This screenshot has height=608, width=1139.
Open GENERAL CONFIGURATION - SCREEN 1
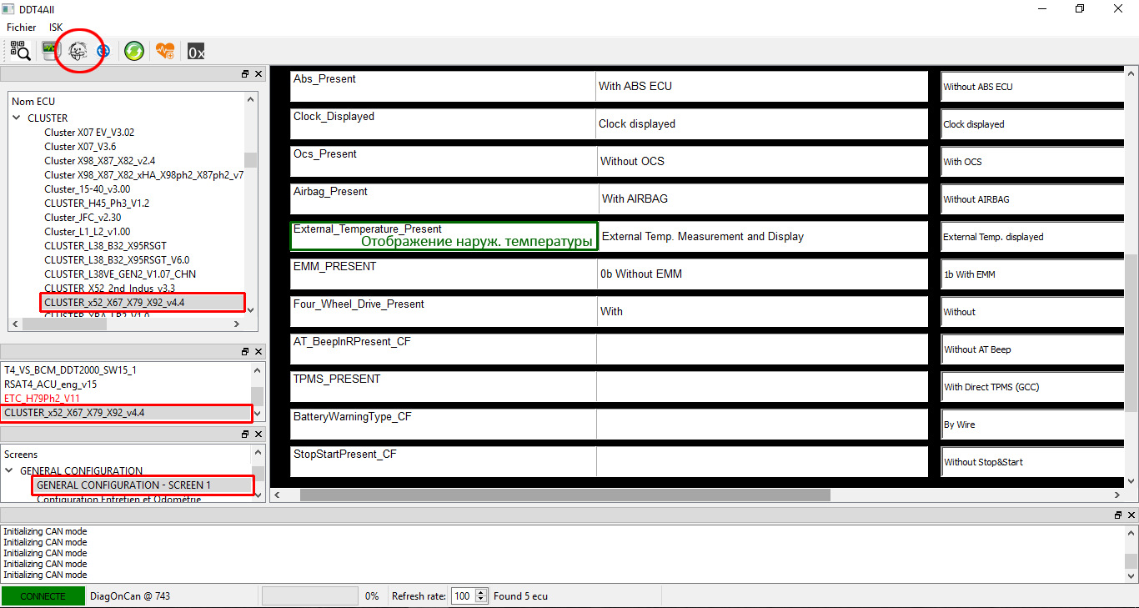tap(123, 485)
